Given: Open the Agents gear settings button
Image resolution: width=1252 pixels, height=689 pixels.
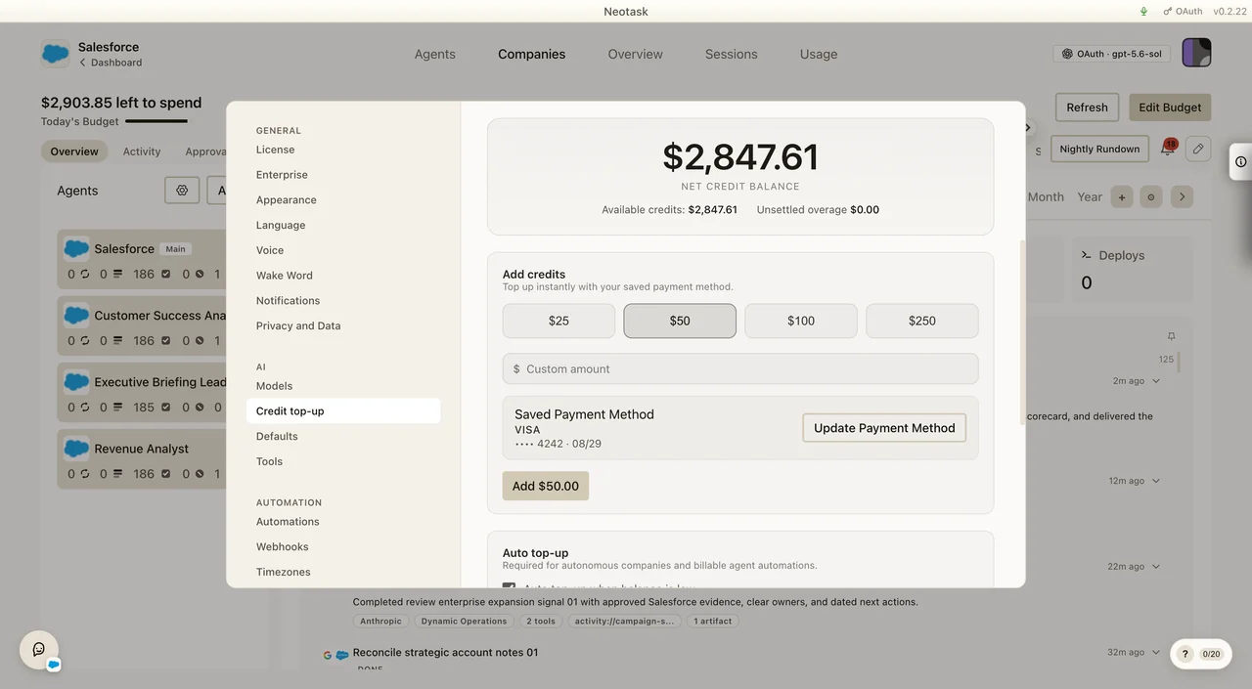Looking at the screenshot, I should [x=182, y=191].
